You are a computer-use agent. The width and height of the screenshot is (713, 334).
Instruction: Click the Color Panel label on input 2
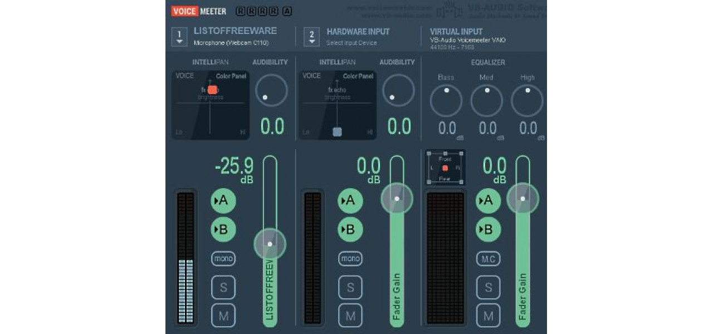click(358, 76)
